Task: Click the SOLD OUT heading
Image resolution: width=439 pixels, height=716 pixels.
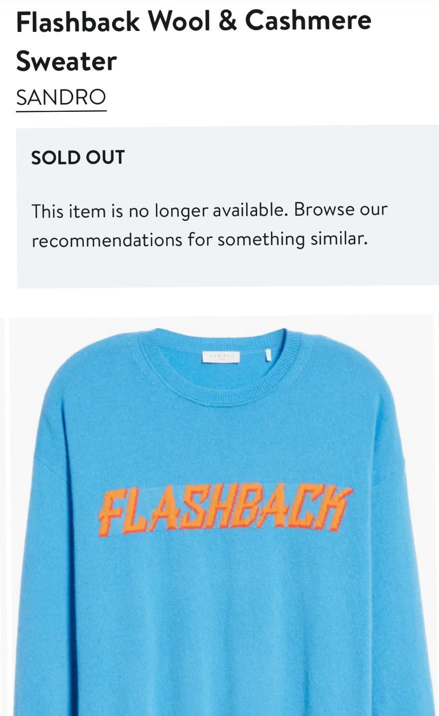Action: pos(78,157)
